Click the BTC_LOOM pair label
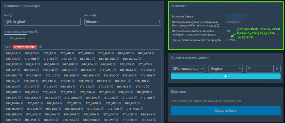Viewport: 285px width, 123px height. (x=72, y=98)
